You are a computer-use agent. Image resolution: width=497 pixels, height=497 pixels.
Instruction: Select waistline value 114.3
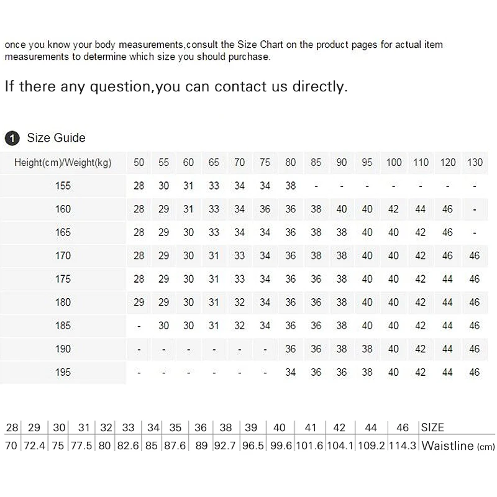tap(403, 446)
